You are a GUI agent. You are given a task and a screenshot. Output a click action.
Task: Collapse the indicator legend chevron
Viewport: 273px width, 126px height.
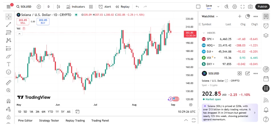coord(19,34)
